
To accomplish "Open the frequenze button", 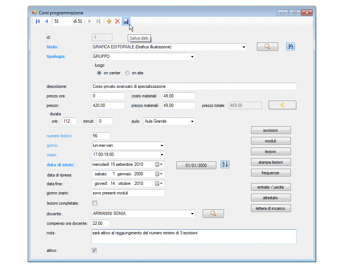I will pyautogui.click(x=271, y=173).
